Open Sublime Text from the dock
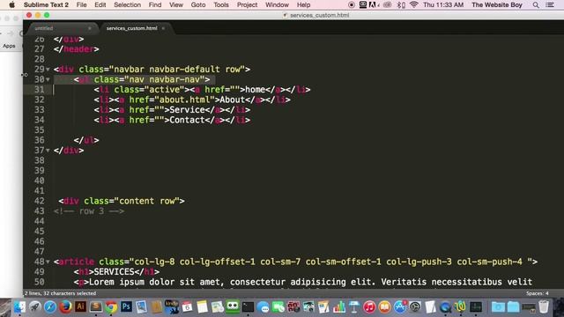The image size is (564, 317). coord(96,306)
